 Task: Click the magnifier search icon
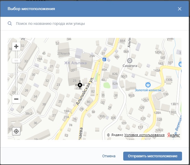click(10, 23)
